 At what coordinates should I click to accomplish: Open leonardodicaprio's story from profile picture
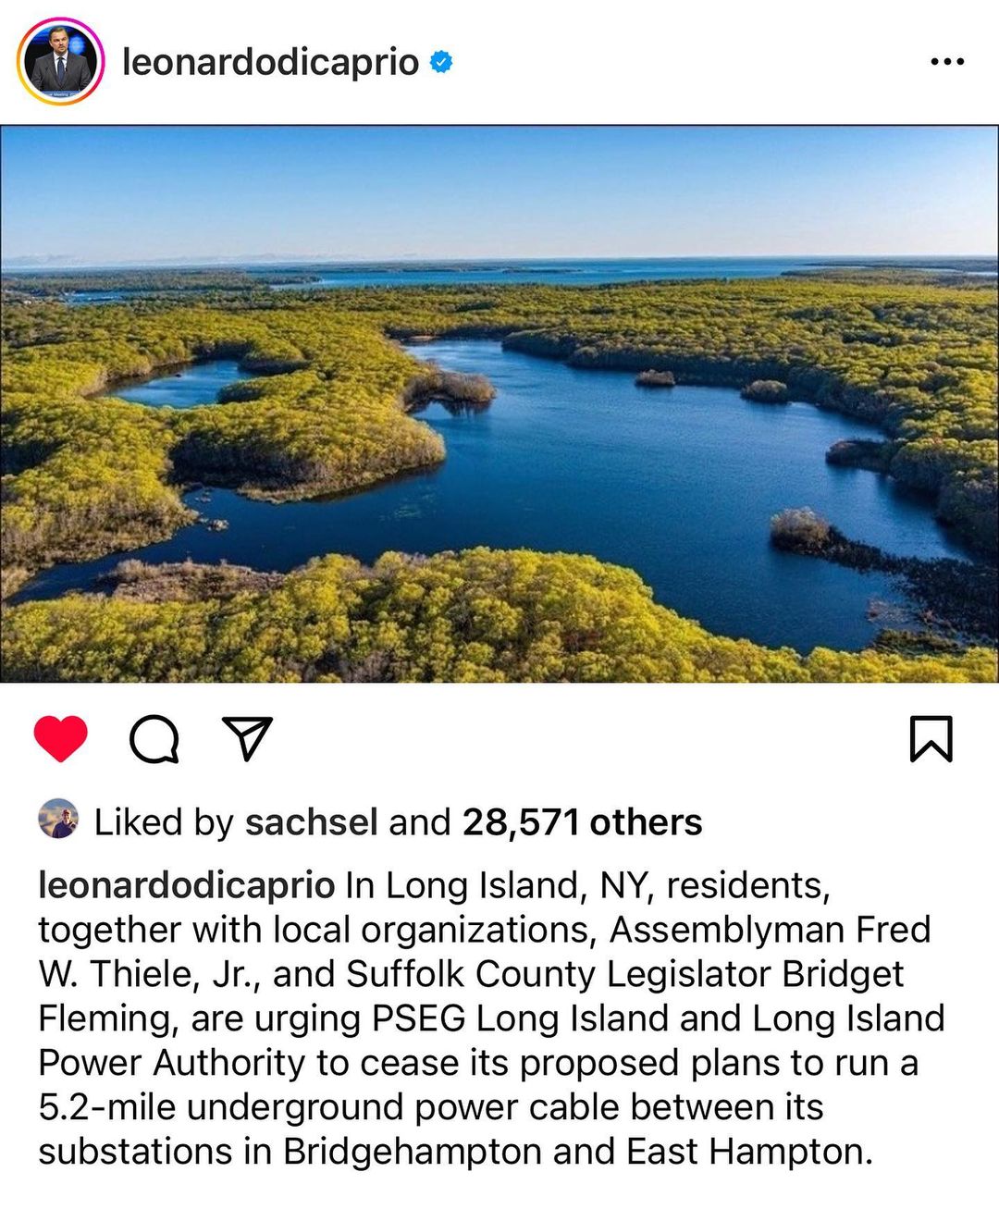pyautogui.click(x=61, y=63)
